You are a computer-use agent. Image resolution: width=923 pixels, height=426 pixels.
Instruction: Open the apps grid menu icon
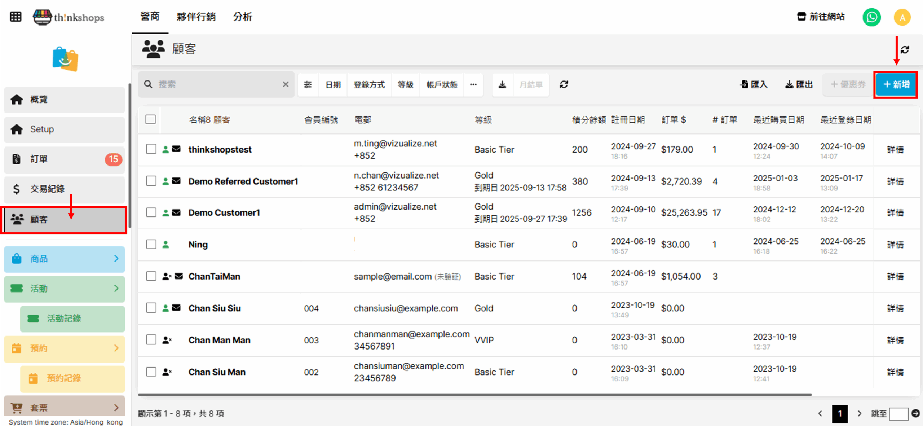[16, 17]
